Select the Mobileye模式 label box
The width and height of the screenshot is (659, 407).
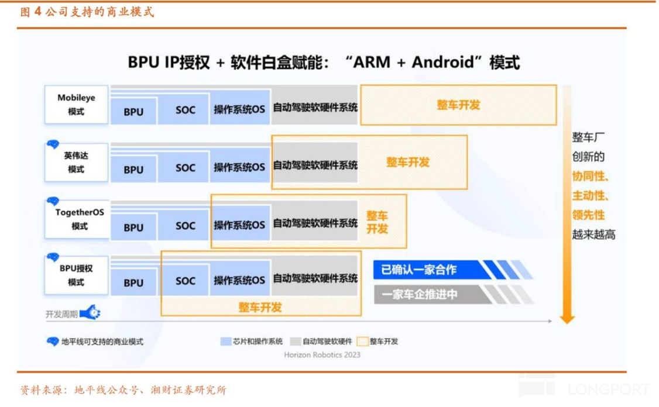pyautogui.click(x=76, y=105)
